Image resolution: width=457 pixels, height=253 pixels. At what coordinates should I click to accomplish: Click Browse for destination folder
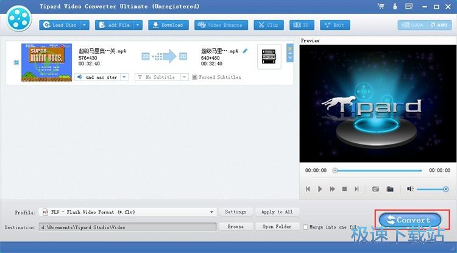click(235, 226)
